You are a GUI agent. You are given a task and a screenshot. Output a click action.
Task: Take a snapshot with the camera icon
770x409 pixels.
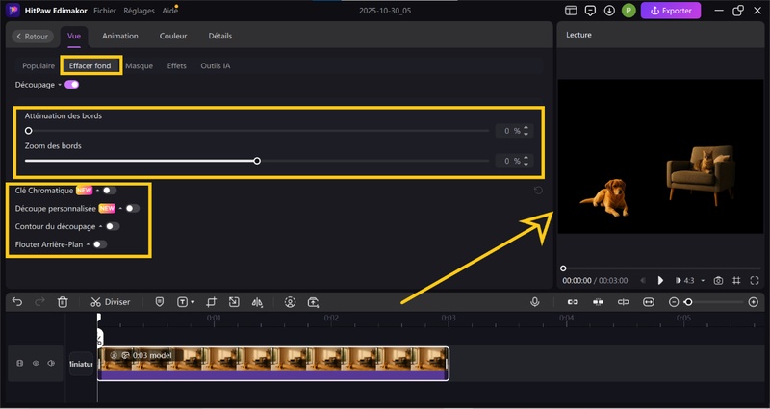[718, 280]
